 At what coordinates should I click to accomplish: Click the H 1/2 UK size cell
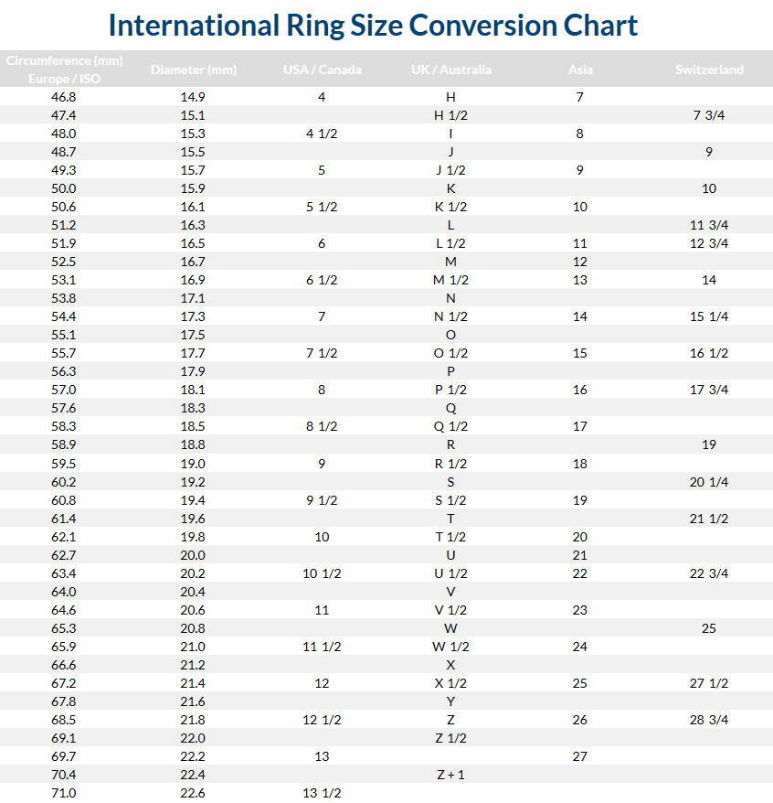(450, 115)
